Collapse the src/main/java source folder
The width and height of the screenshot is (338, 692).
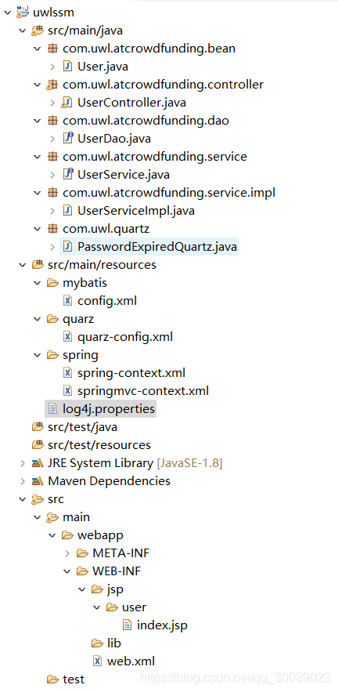coord(22,31)
